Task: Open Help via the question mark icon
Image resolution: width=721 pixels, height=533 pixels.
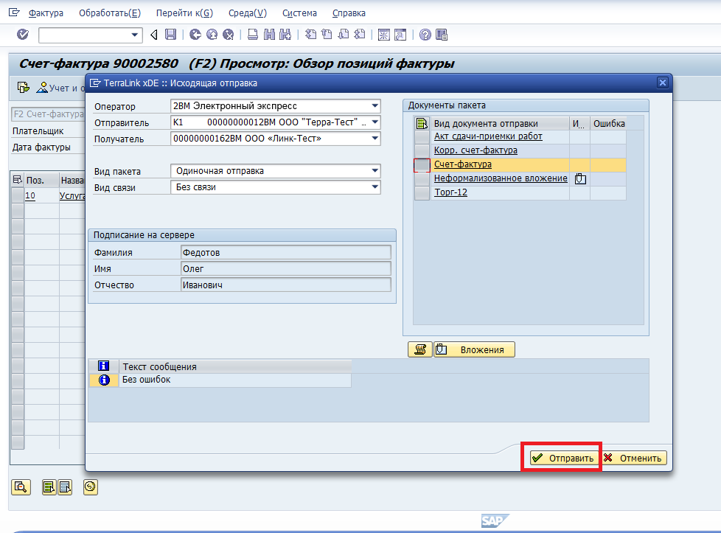Action: pos(425,35)
